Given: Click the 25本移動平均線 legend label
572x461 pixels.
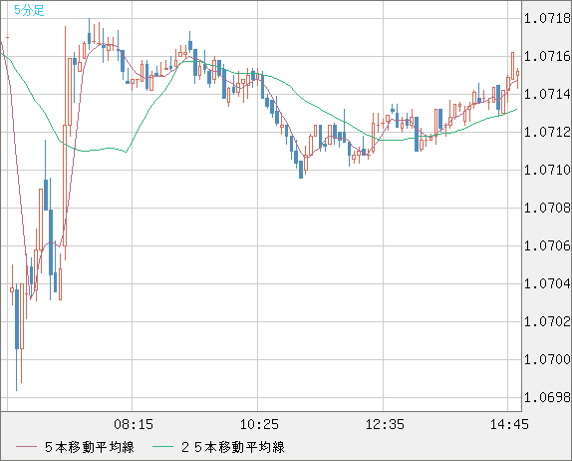Looking at the screenshot, I should click(233, 447).
